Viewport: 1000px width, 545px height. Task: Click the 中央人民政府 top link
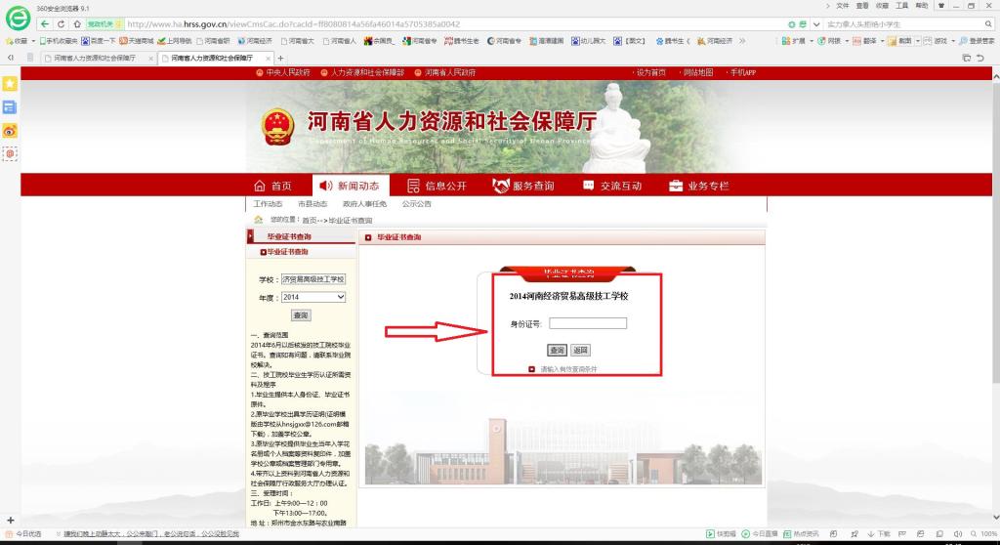(x=283, y=72)
